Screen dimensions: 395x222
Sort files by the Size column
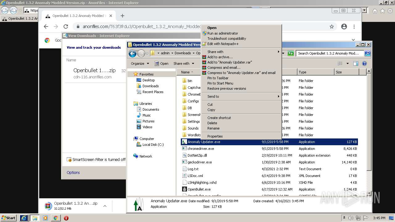347,72
